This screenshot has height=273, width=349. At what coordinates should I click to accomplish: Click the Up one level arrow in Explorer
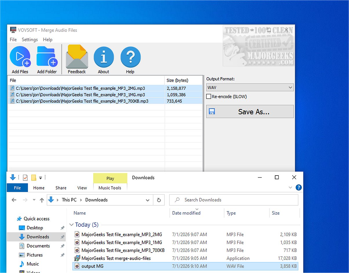tap(42, 200)
